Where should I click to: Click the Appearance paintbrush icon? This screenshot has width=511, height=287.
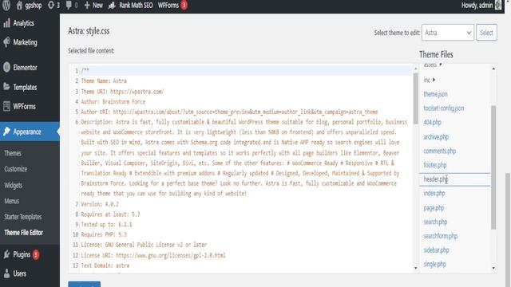click(6, 132)
